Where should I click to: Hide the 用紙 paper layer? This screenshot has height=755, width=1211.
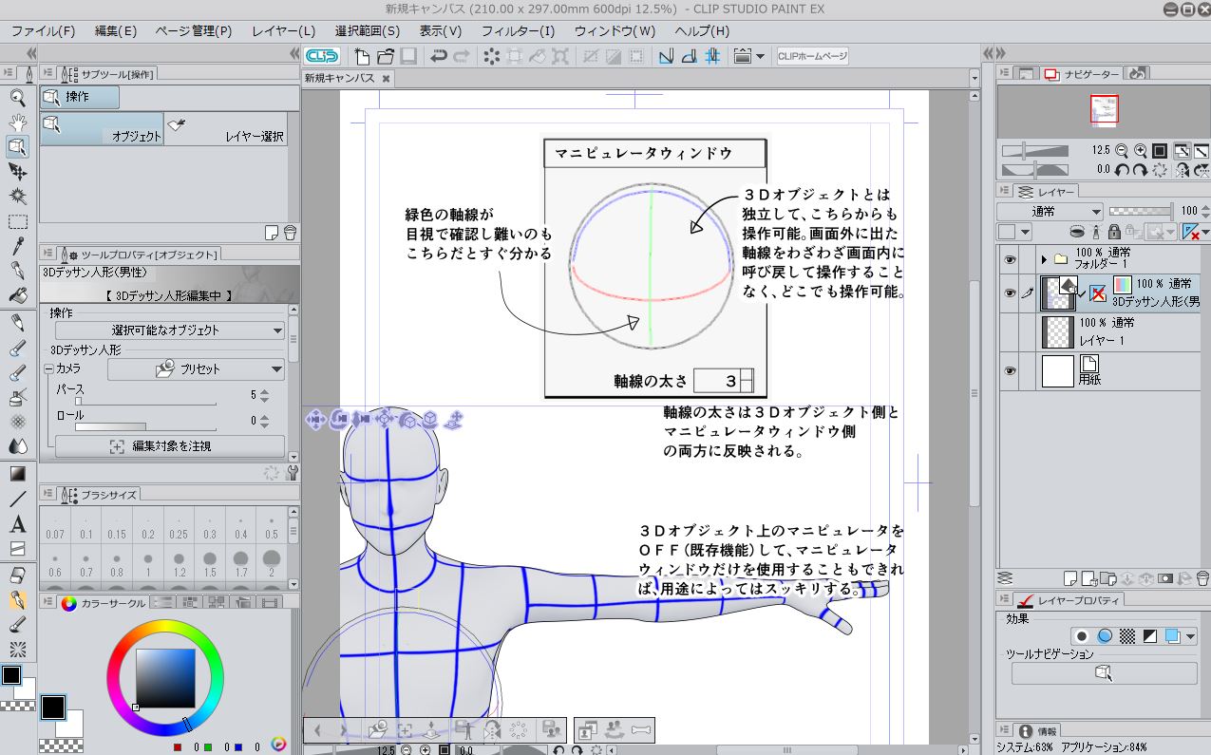1009,371
